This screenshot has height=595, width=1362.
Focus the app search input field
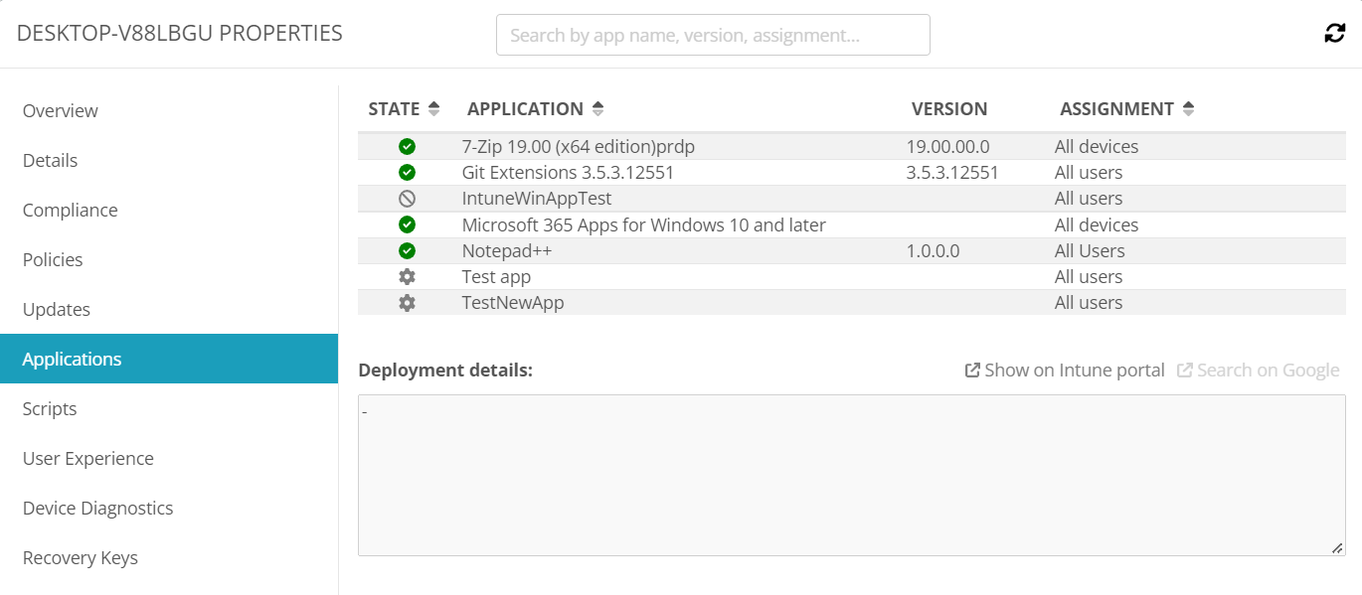[713, 36]
